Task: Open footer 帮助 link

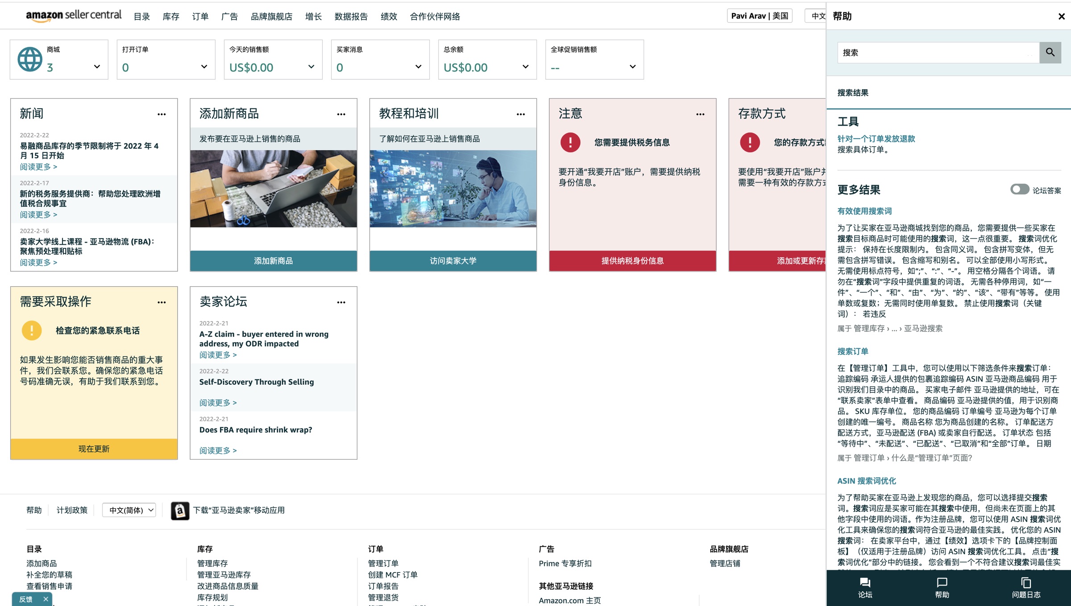Action: tap(34, 510)
